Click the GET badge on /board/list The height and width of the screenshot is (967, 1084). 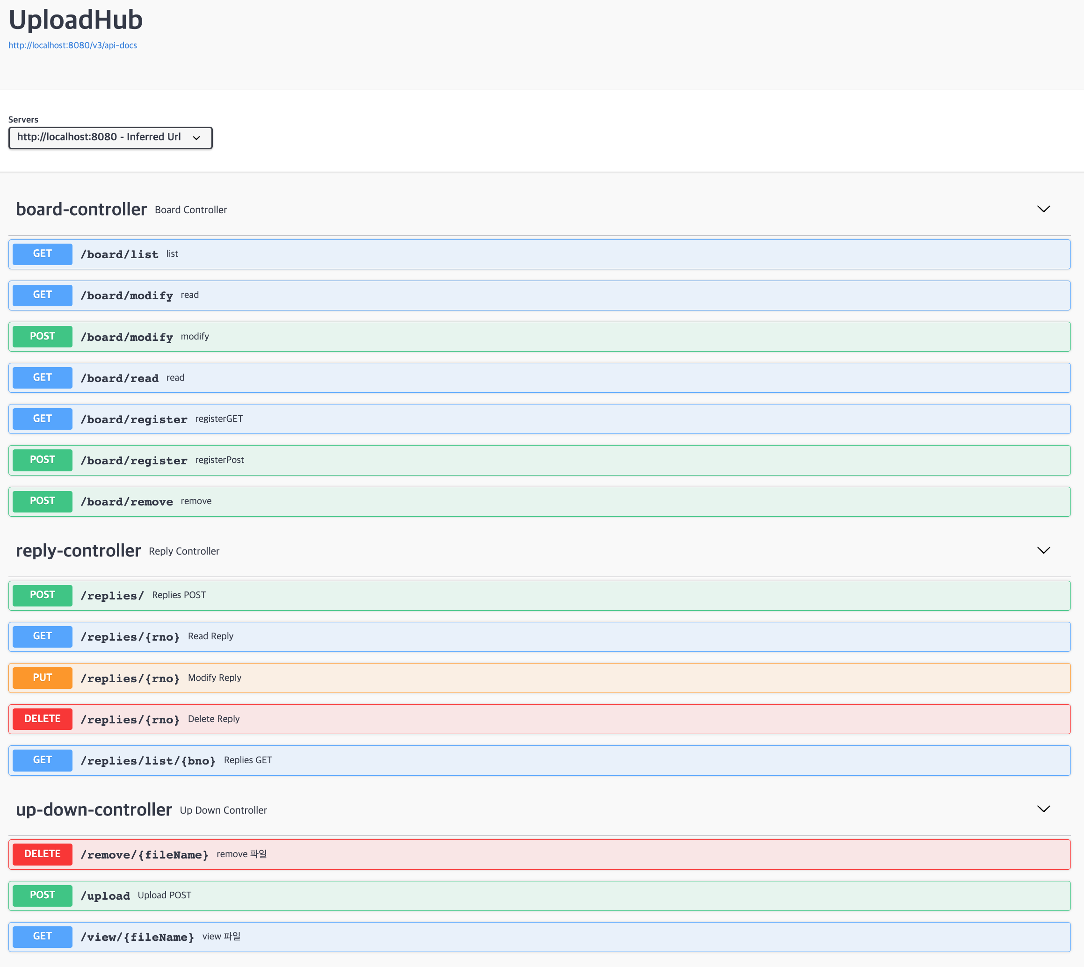coord(42,253)
